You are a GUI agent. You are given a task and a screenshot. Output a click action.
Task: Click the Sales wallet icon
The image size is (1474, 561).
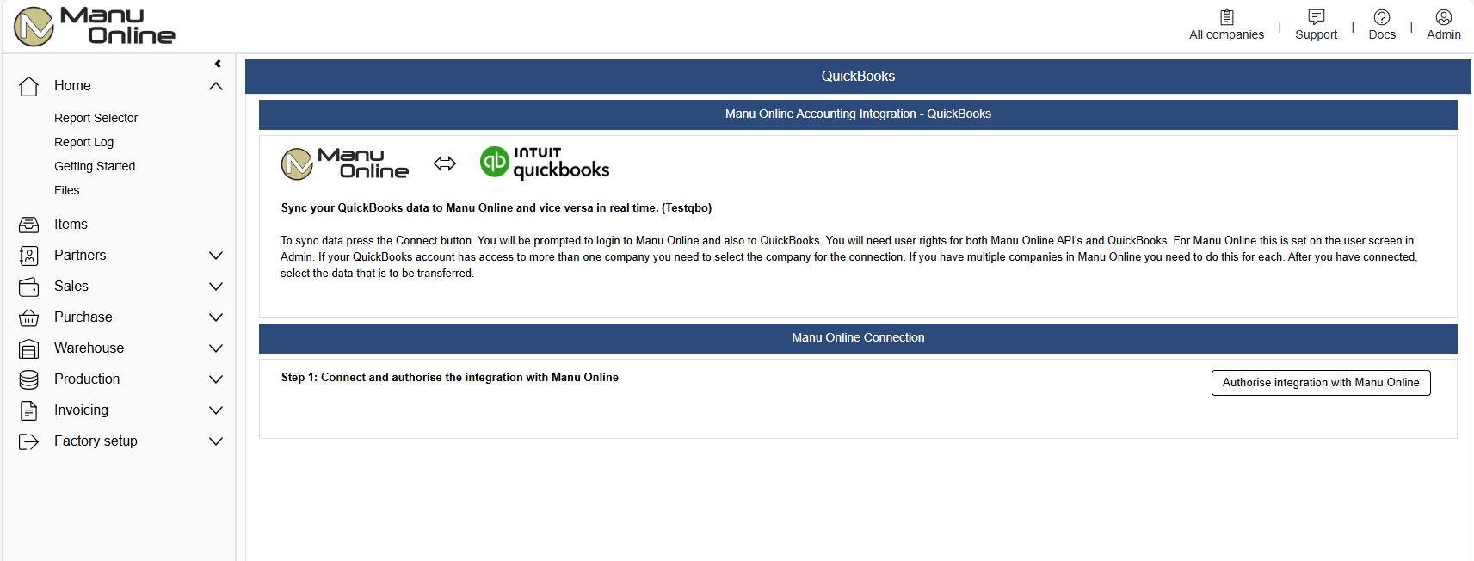29,287
